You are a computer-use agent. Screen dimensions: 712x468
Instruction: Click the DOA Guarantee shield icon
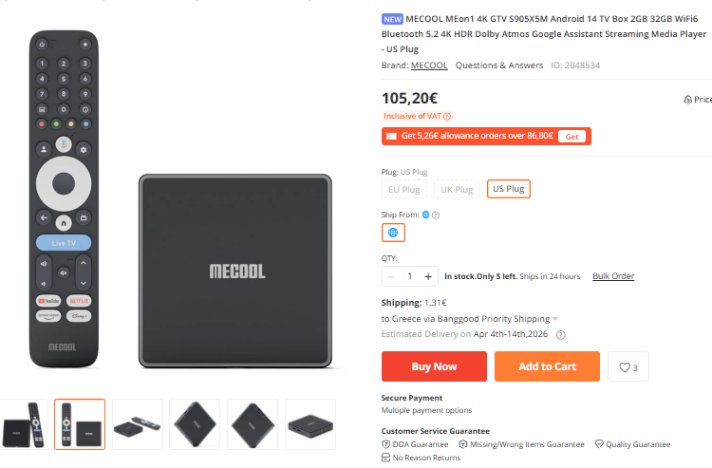[x=385, y=444]
